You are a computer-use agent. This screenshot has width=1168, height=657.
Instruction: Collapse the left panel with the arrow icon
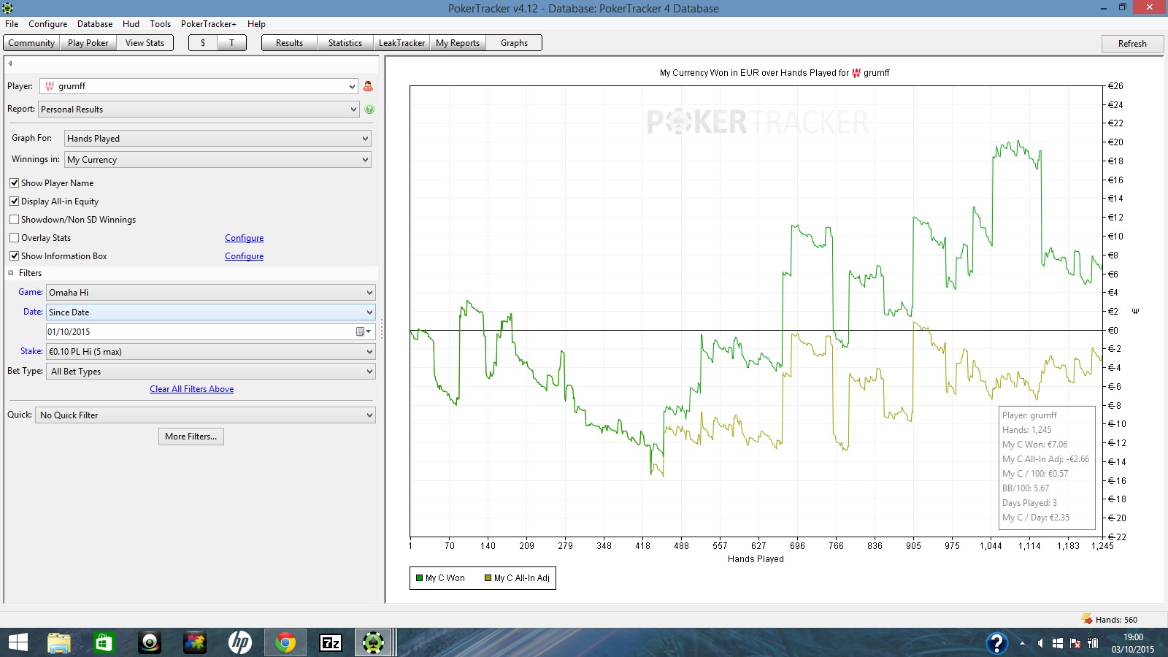[10, 64]
